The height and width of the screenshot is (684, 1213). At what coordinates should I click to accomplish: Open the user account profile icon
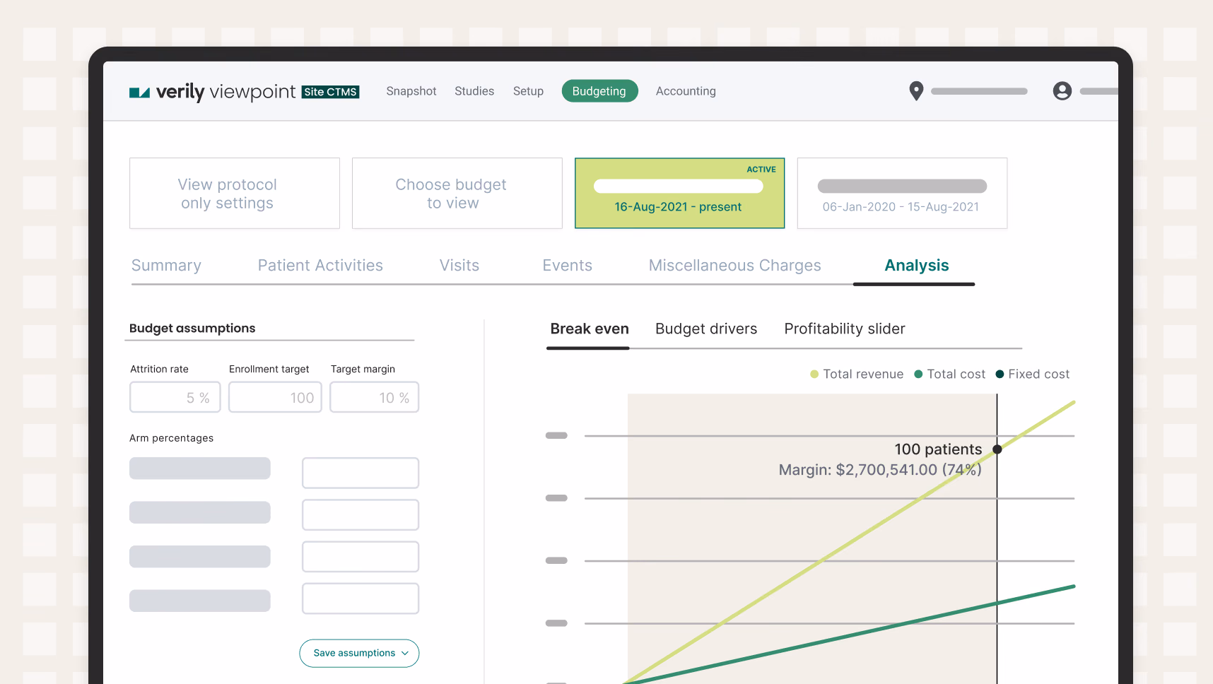[x=1062, y=91]
